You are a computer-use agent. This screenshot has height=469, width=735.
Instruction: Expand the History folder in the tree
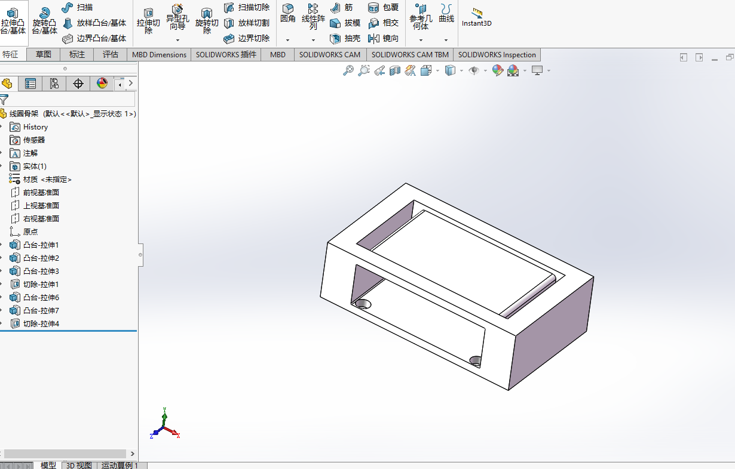2,126
